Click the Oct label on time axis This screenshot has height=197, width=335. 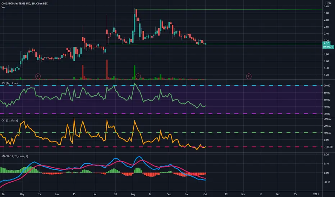205,194
